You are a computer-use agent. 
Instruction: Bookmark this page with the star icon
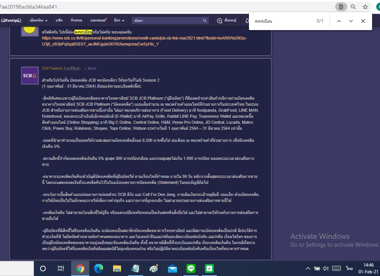click(365, 7)
